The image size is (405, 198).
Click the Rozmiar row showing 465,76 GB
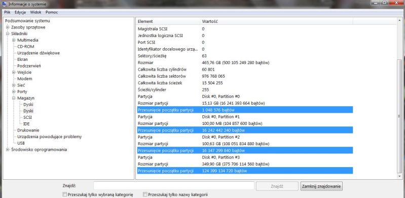click(x=245, y=62)
